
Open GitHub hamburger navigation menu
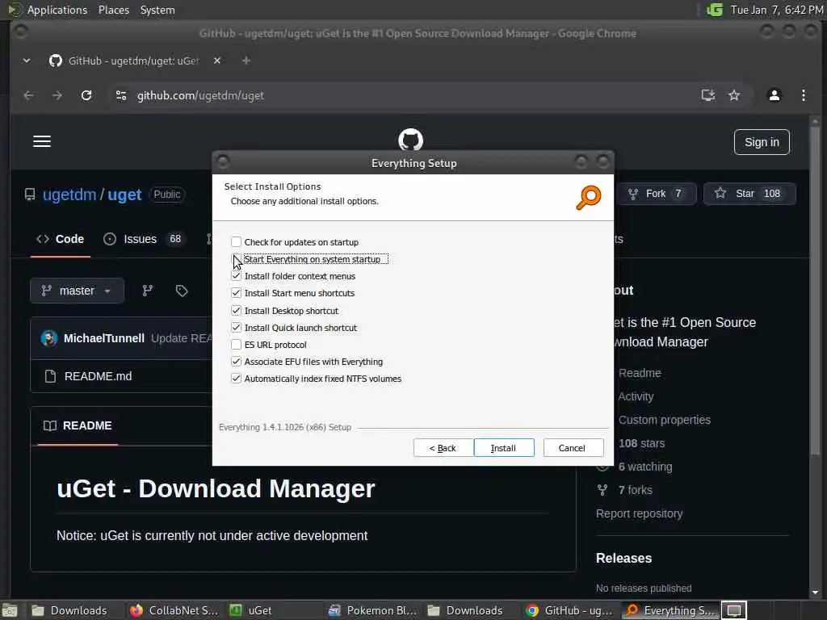click(42, 141)
